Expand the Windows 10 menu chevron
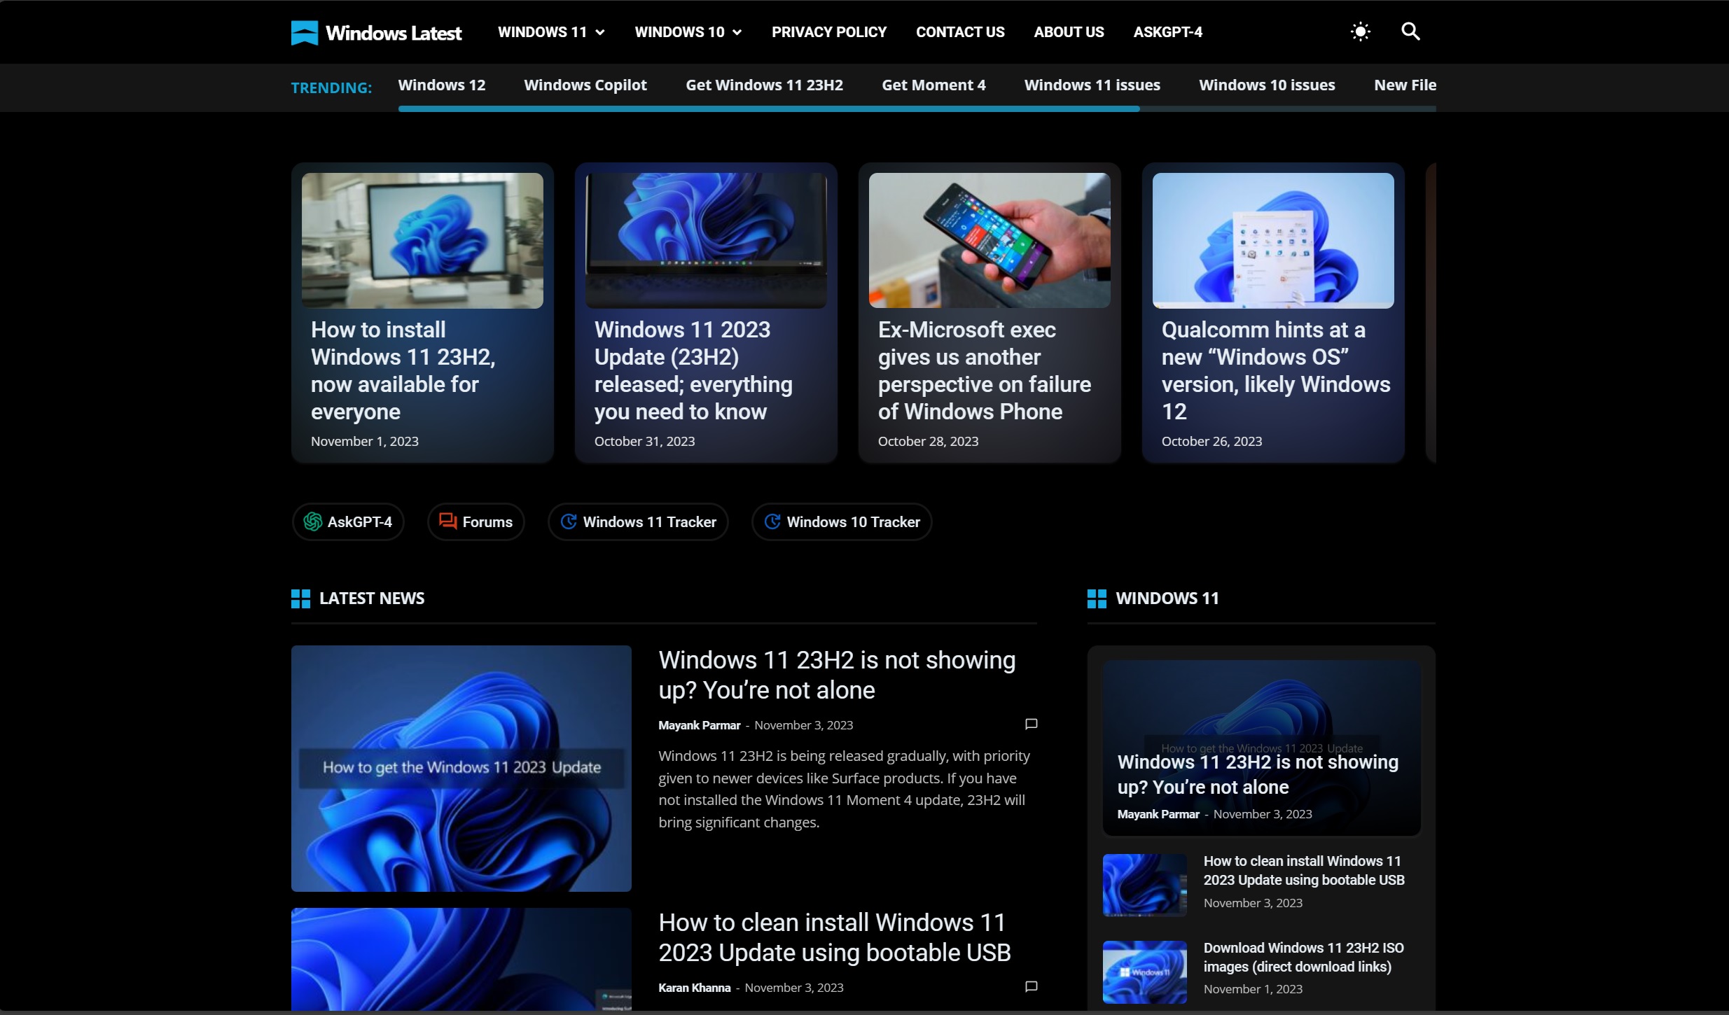The image size is (1729, 1015). pos(737,32)
